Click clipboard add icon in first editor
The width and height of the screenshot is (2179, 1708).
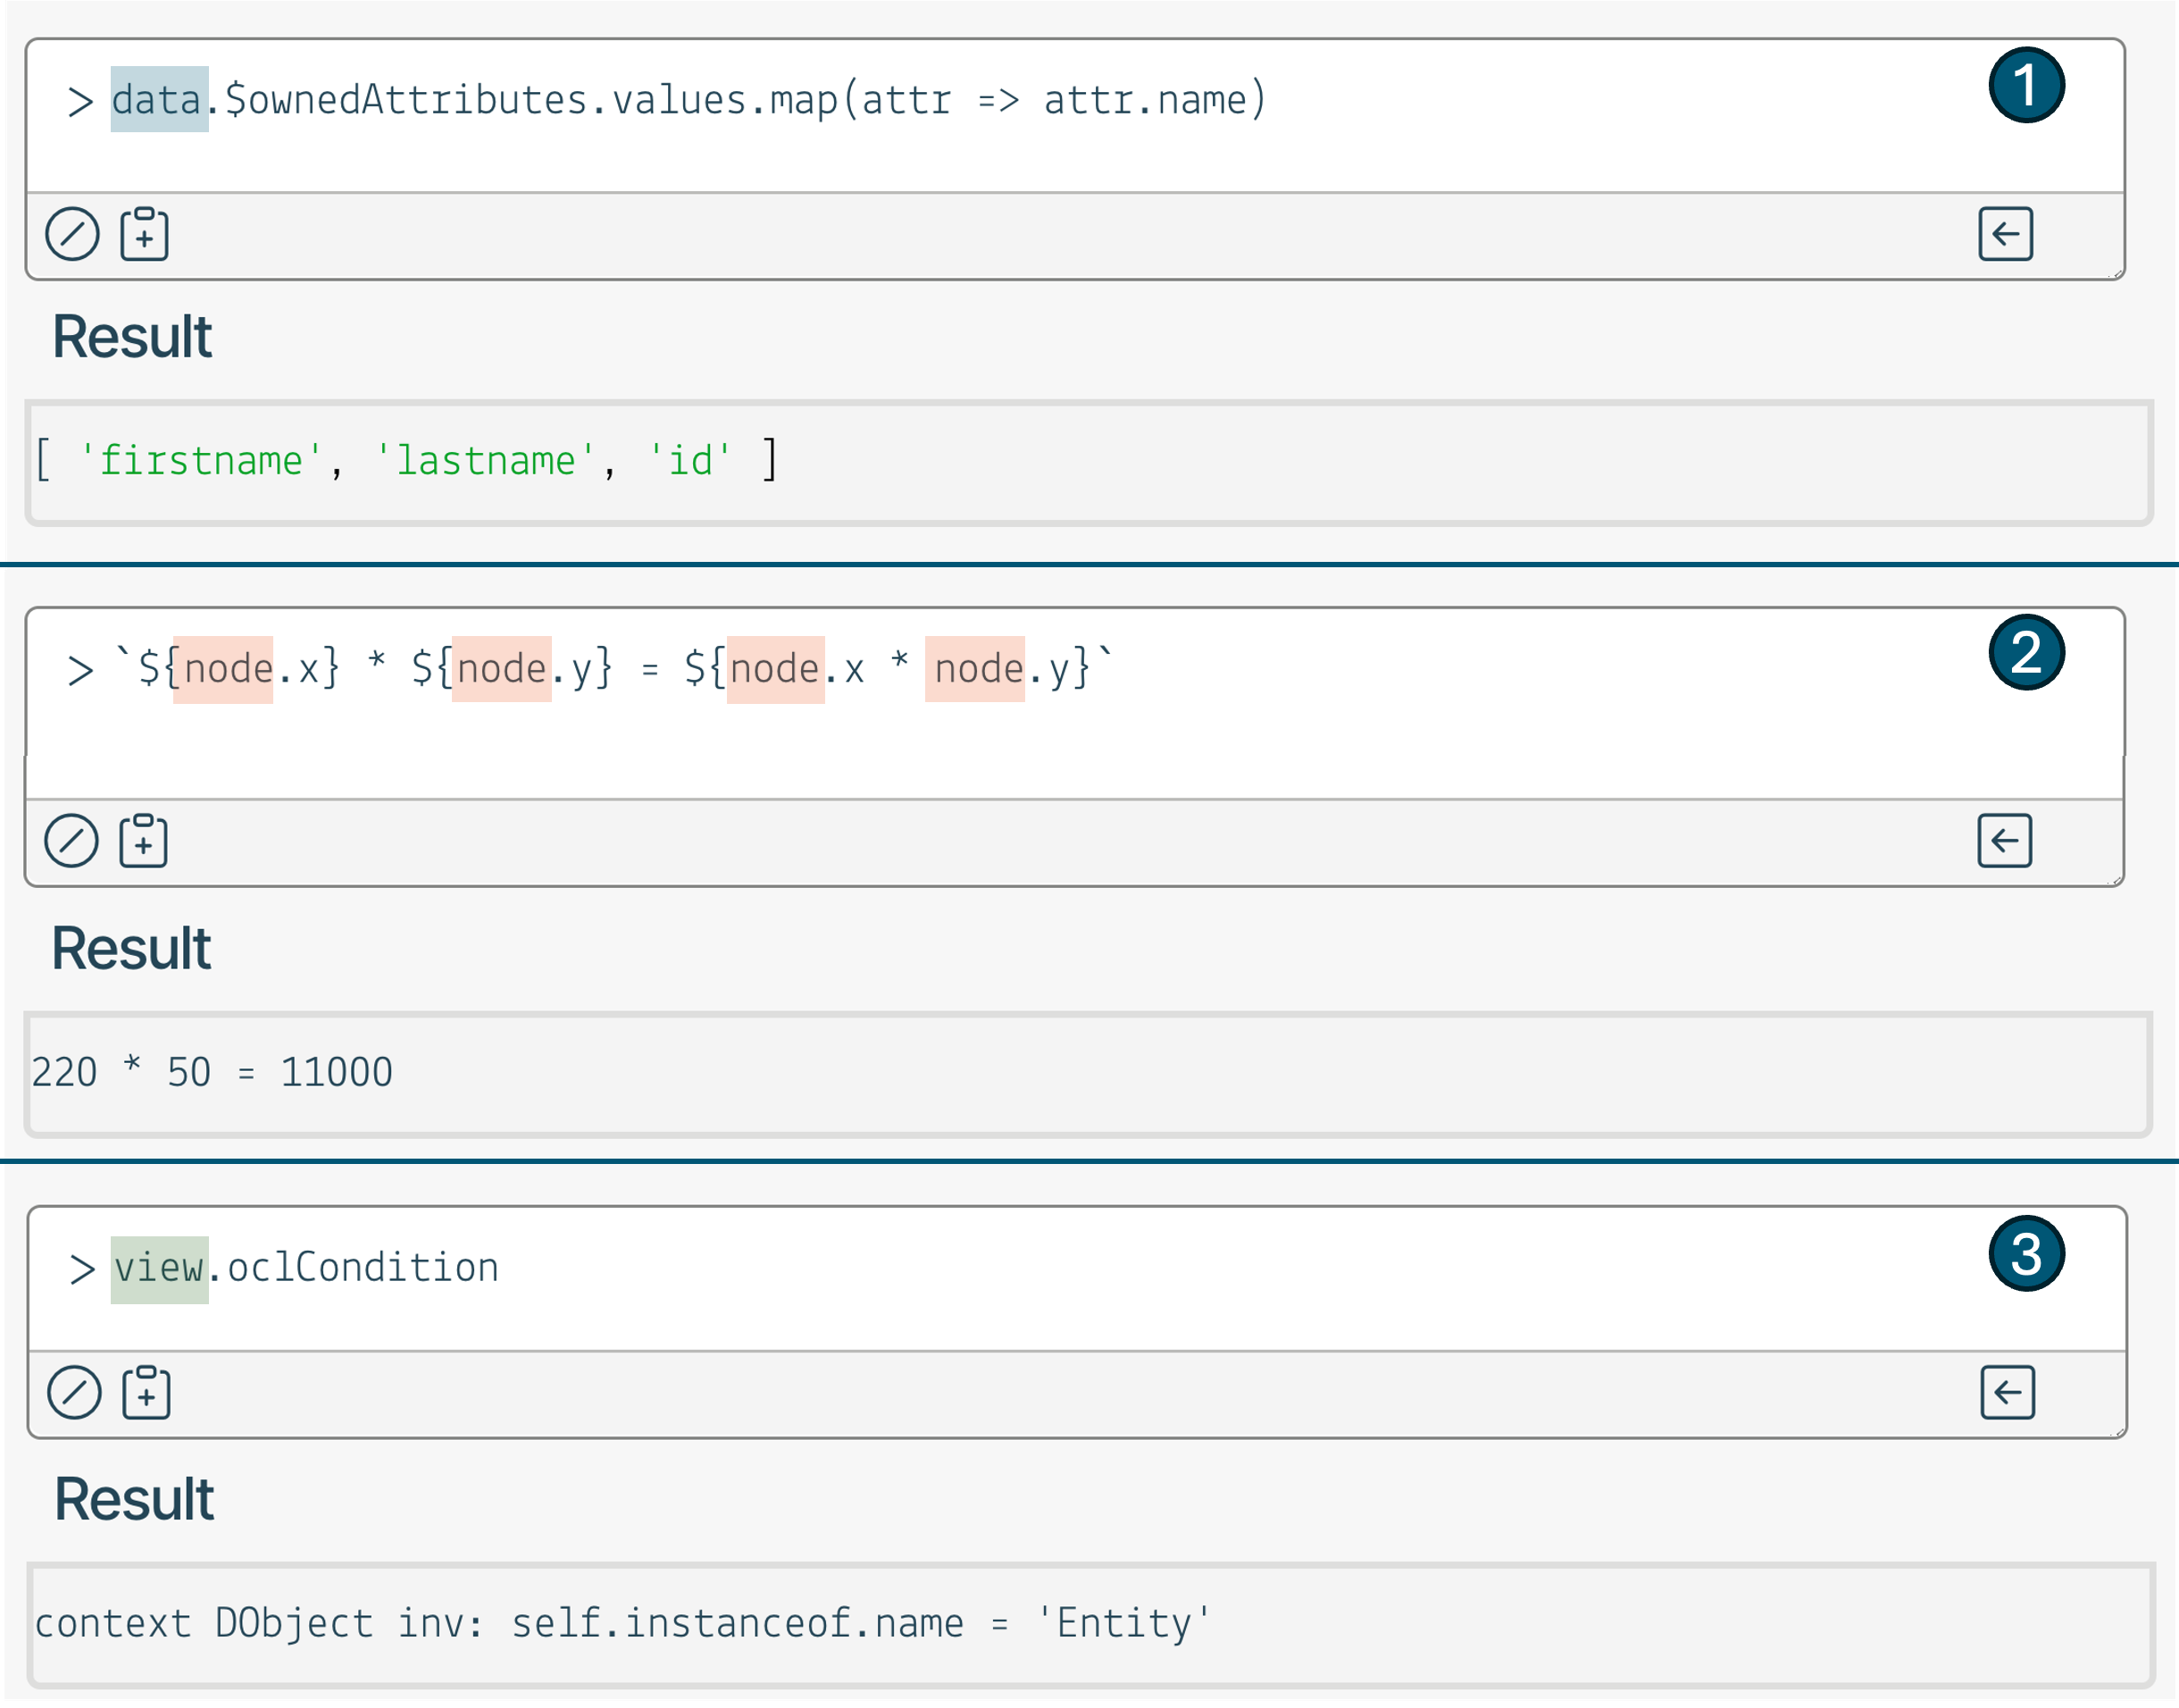click(x=145, y=234)
